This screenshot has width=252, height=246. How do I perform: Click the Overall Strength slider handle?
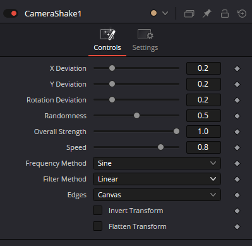tap(176, 131)
